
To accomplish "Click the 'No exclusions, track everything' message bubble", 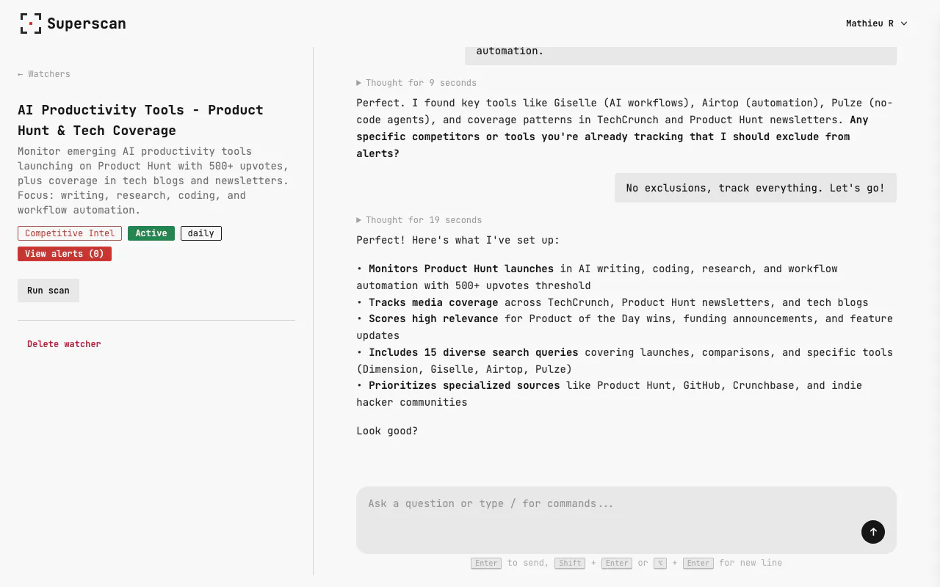I will point(756,188).
